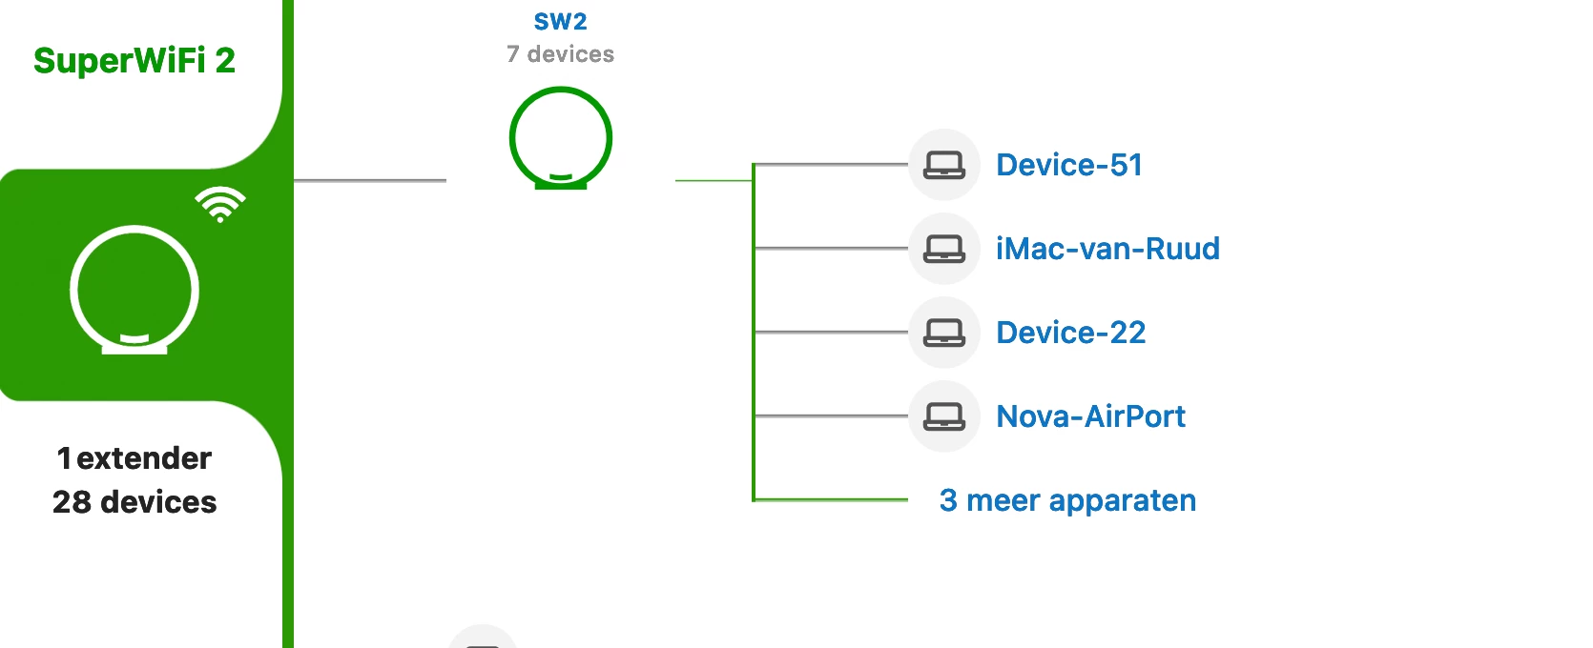Expand the '3 meer apparaten' list
The image size is (1593, 648).
click(x=1067, y=500)
